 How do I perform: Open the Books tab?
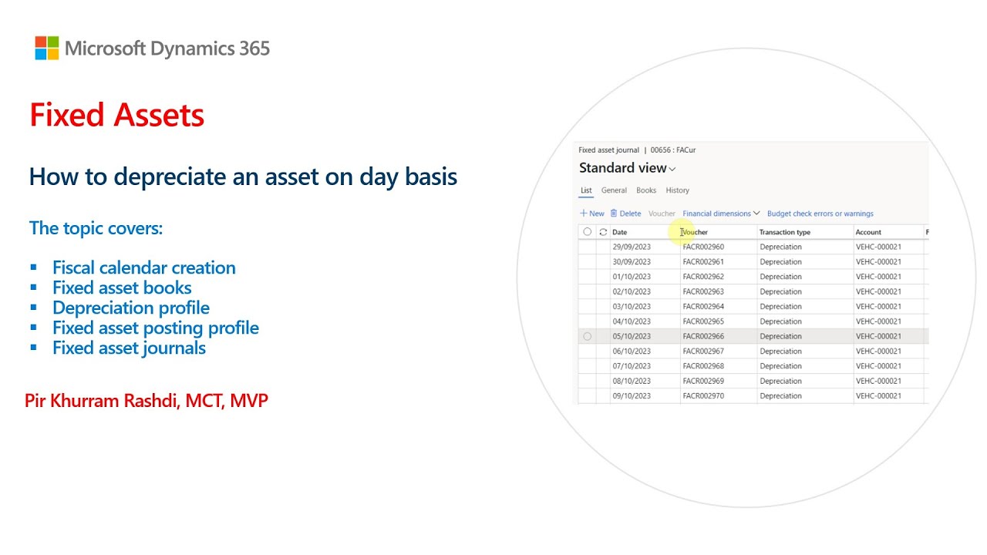pos(646,190)
